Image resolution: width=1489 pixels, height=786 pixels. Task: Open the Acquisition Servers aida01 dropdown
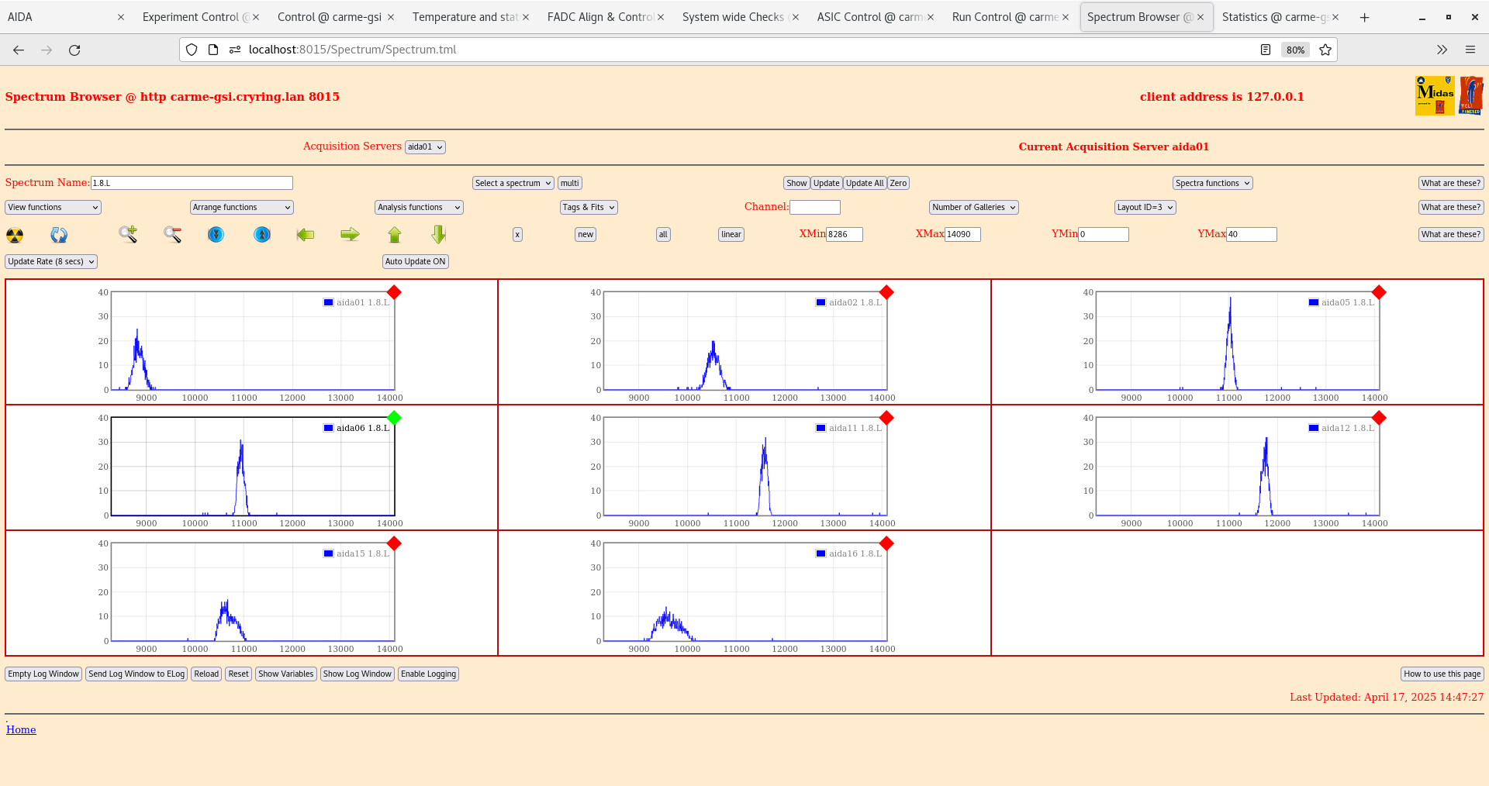tap(425, 147)
